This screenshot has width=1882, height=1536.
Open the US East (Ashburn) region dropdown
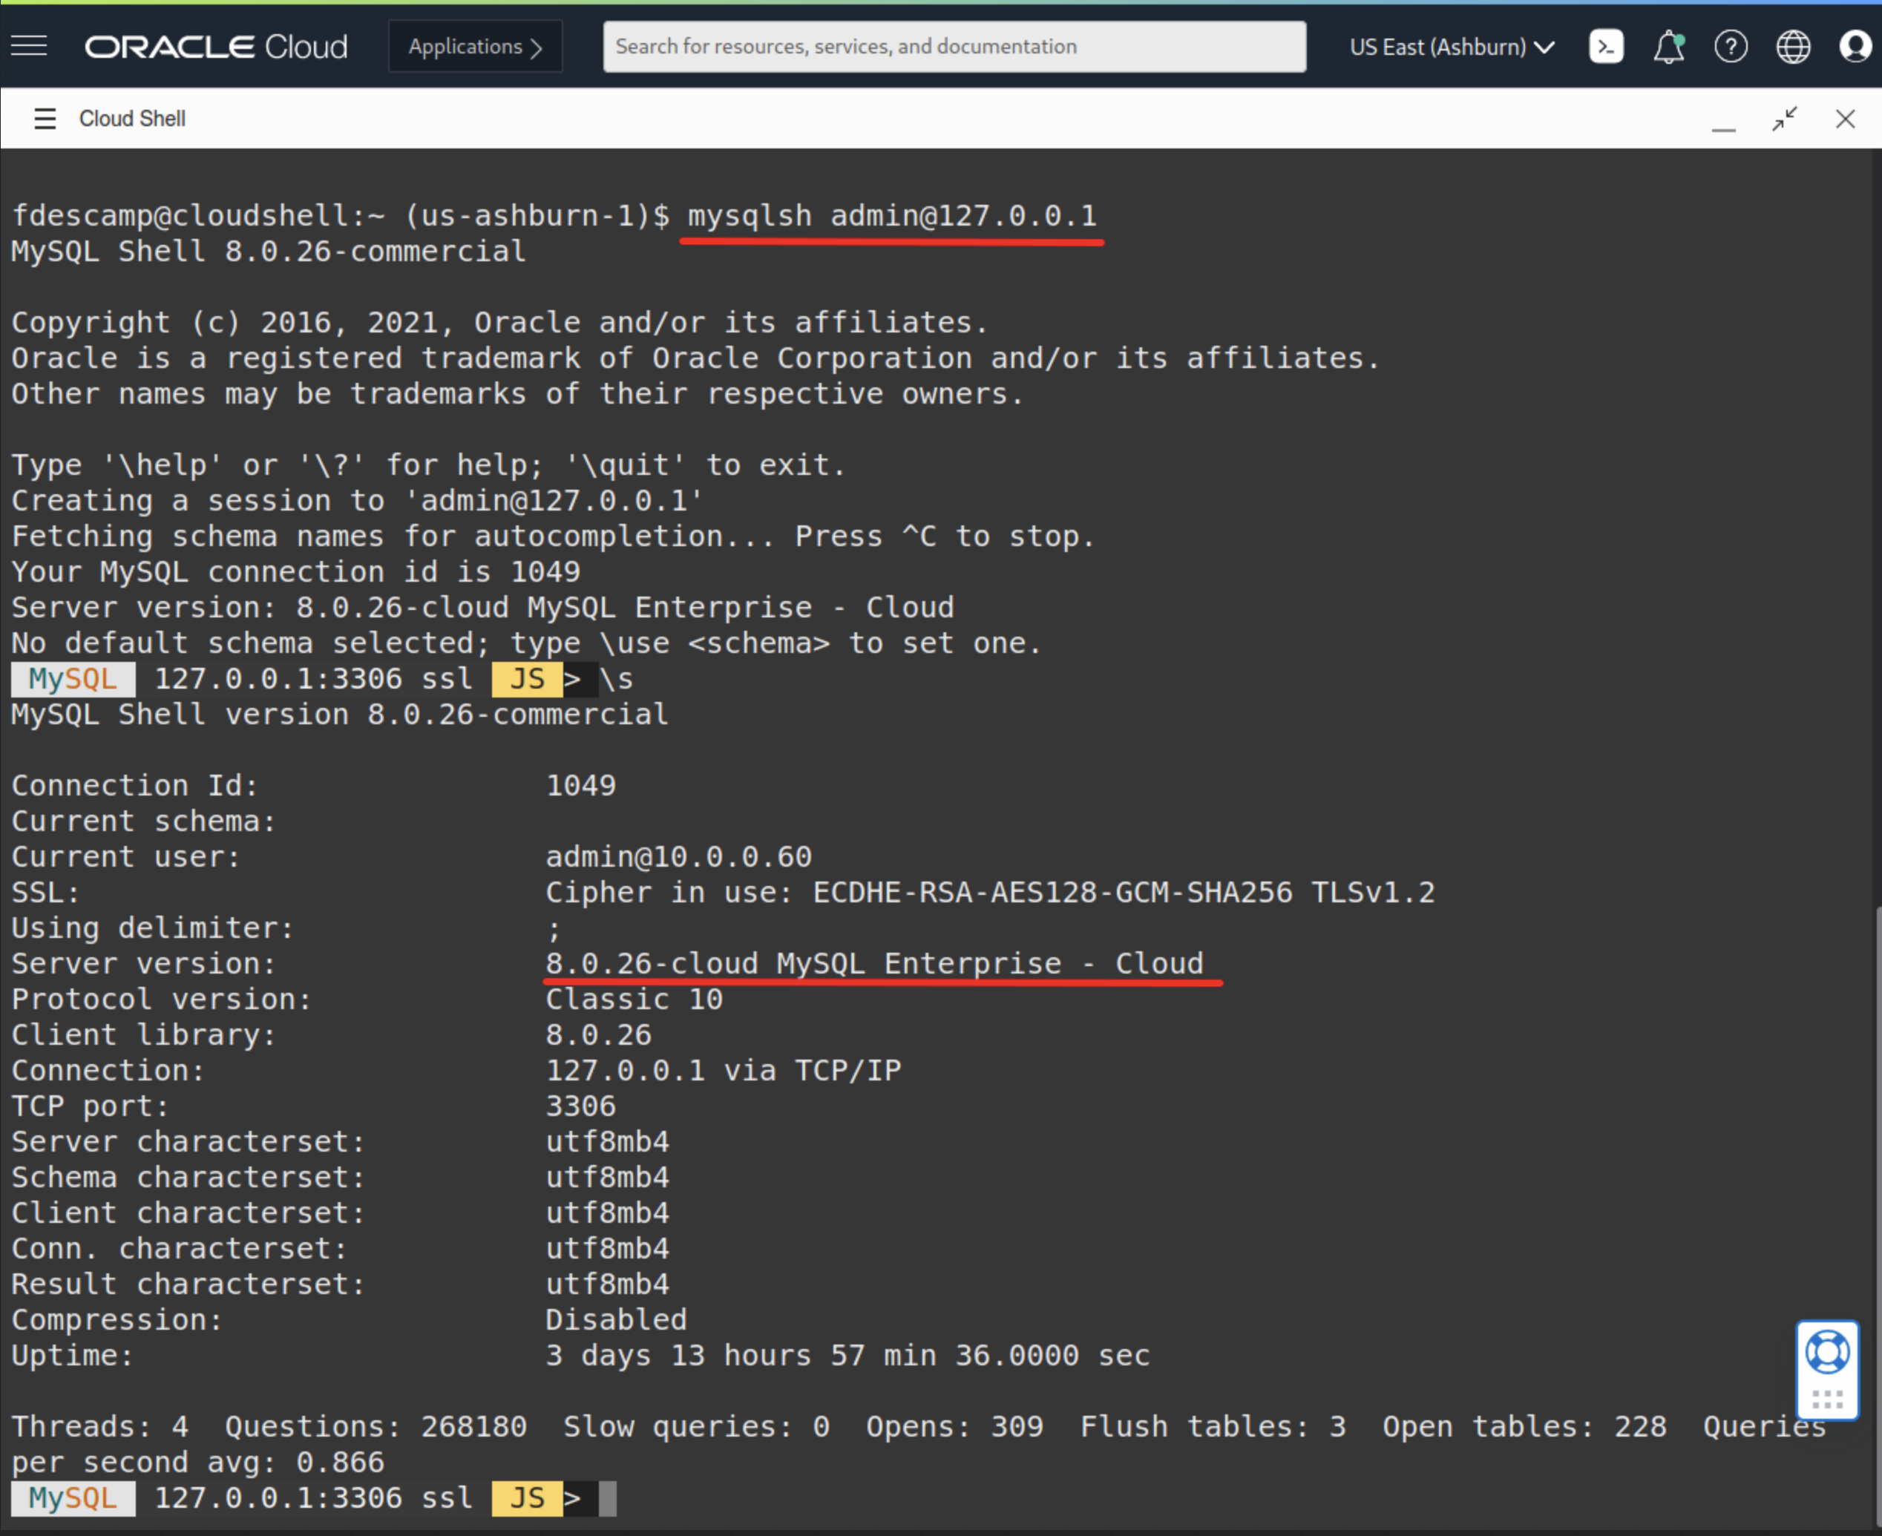pos(1451,47)
